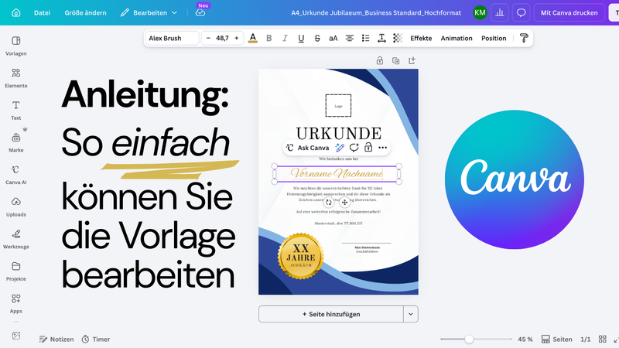Change text alignment
619x348 pixels.
[x=350, y=38]
